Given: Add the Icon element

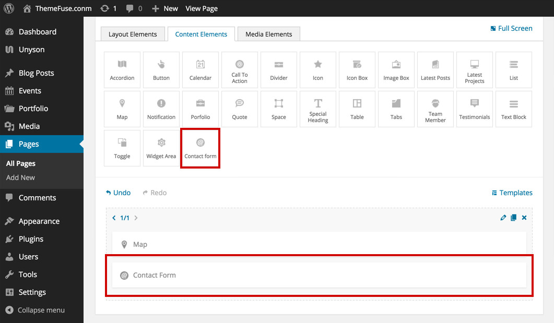Looking at the screenshot, I should pyautogui.click(x=318, y=70).
